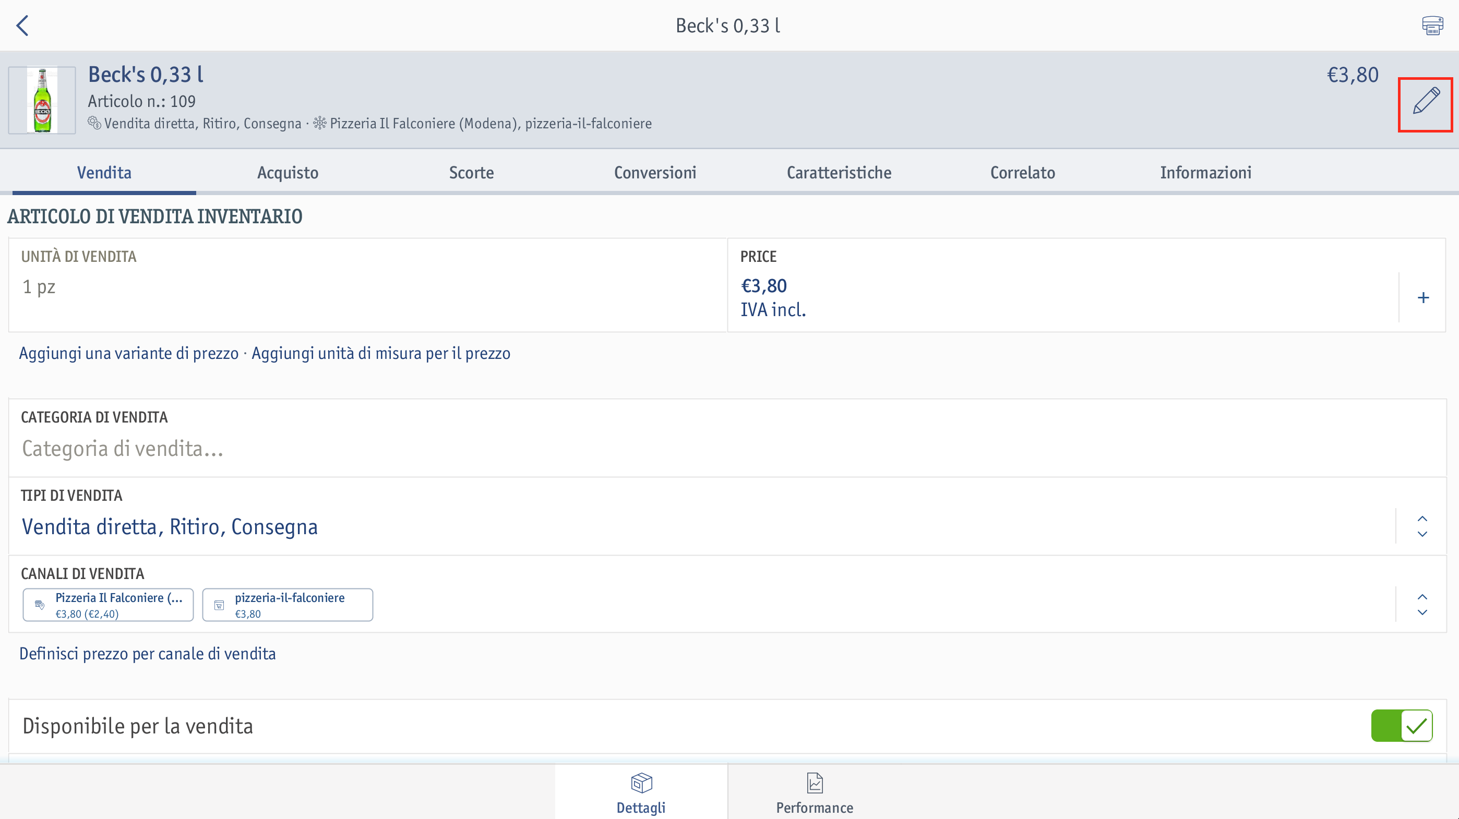Select the Correlato tab
1459x819 pixels.
[x=1022, y=172]
